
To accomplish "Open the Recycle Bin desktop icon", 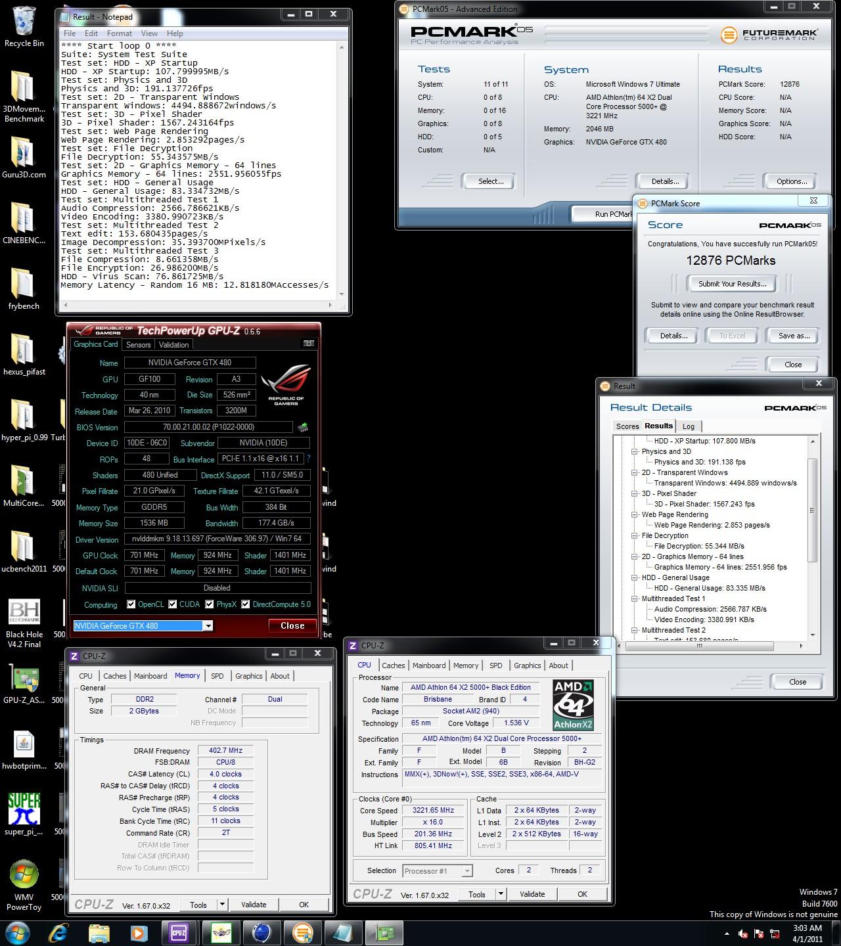I will (24, 27).
